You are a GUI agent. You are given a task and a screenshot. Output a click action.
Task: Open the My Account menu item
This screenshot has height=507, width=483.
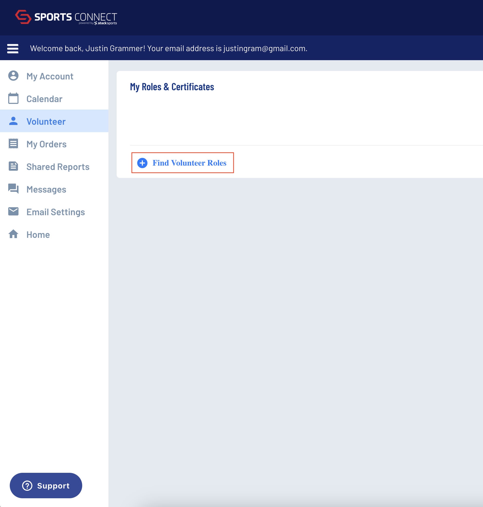click(50, 76)
